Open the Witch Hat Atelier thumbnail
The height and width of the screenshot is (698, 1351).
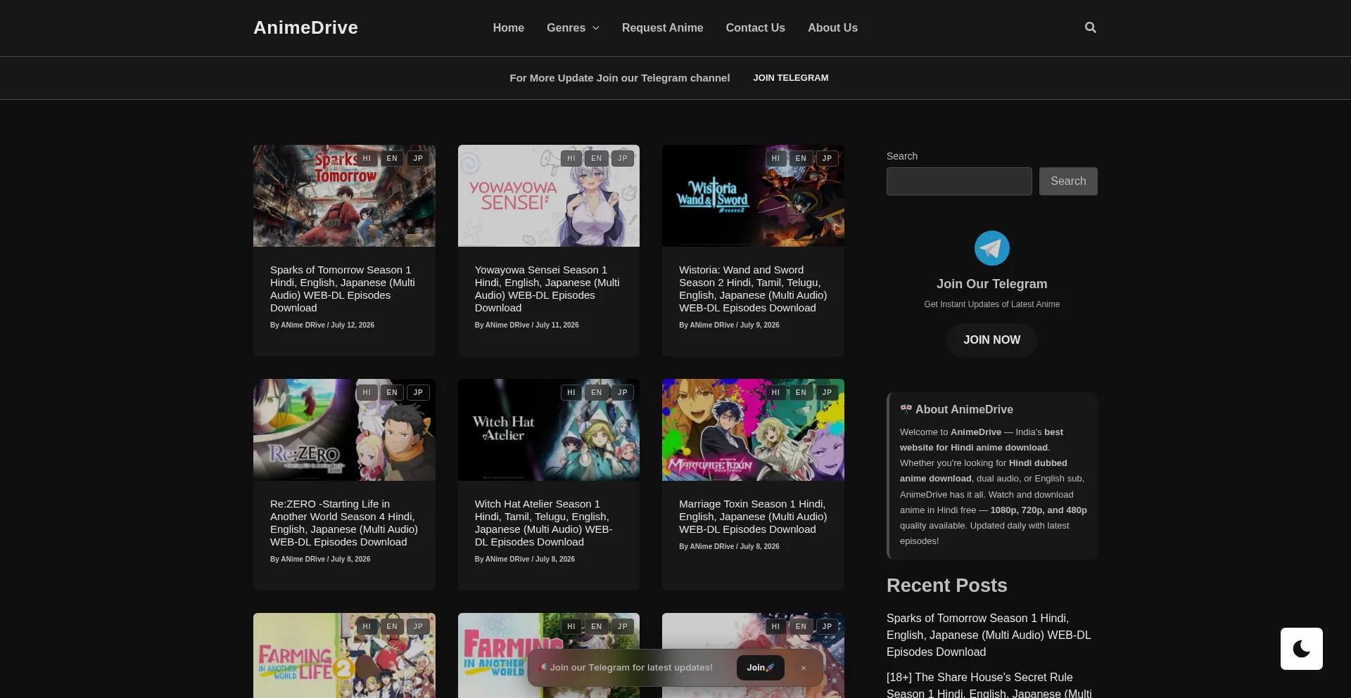tap(549, 430)
